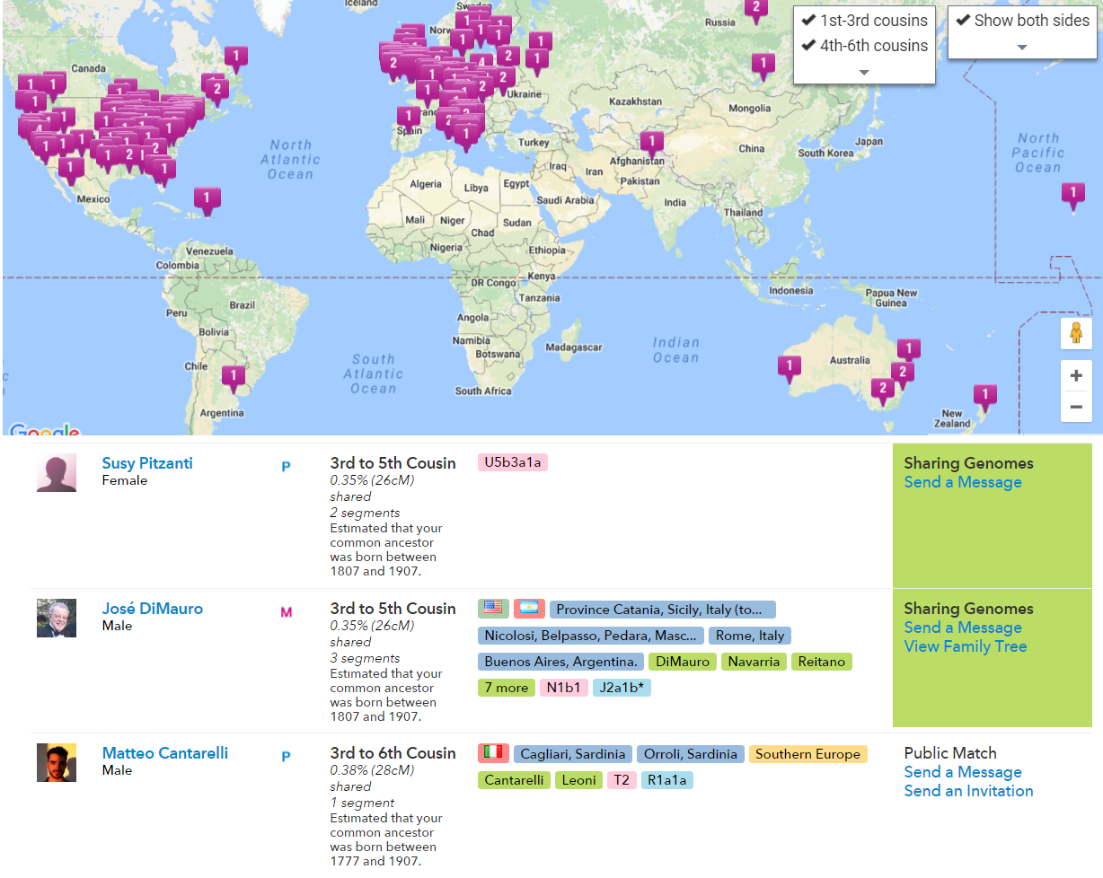This screenshot has width=1103, height=878.
Task: Click the T2 haplogroup tag
Action: click(x=622, y=780)
